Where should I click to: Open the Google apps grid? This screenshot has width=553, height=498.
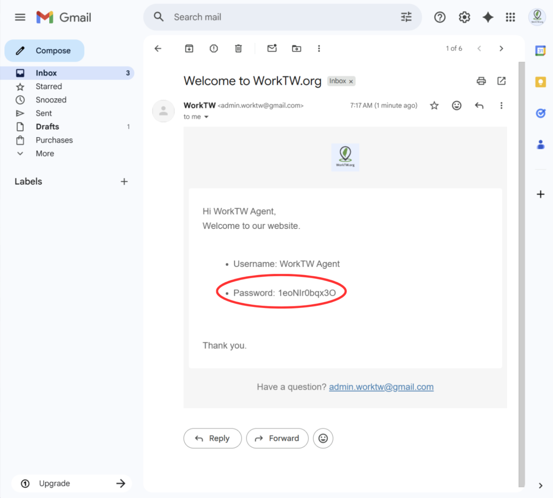pos(510,17)
